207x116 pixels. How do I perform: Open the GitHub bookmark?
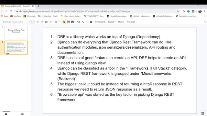click(140, 16)
